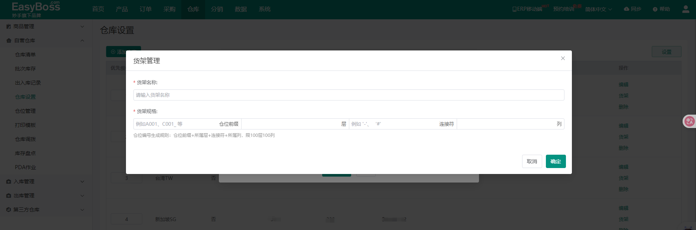Click the 商品管理 sidebar icon
The width and height of the screenshot is (696, 230).
point(9,26)
